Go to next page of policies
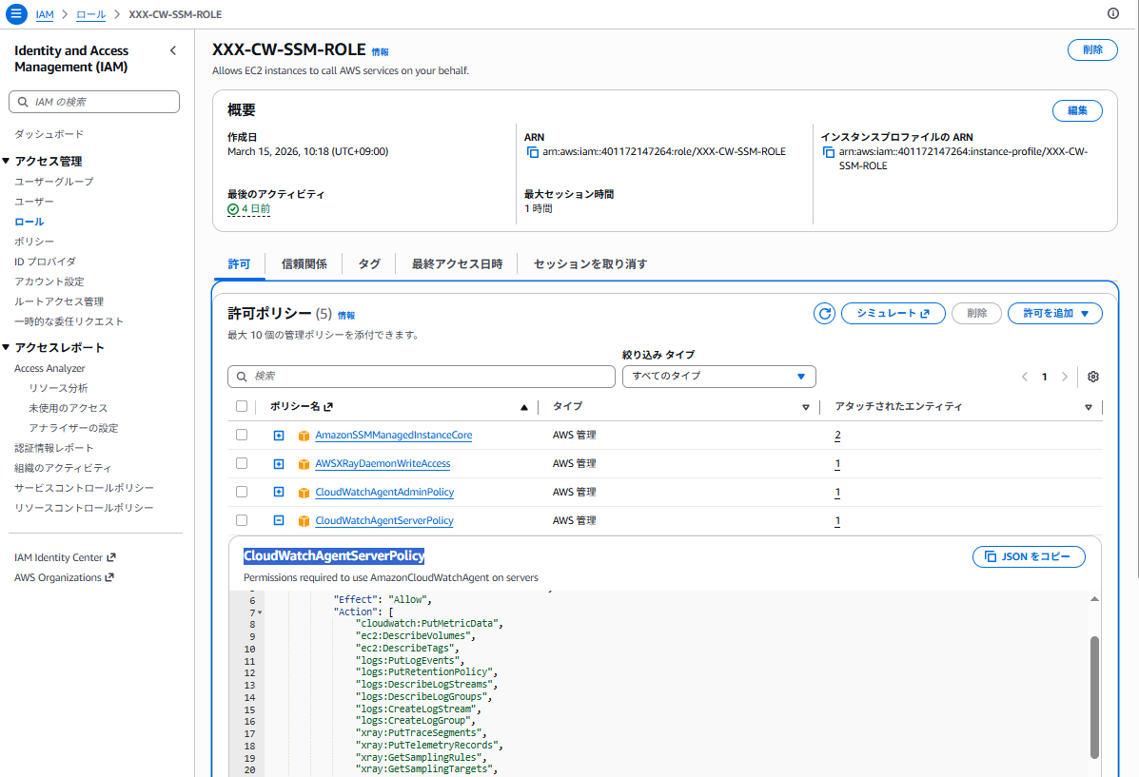 1065,377
